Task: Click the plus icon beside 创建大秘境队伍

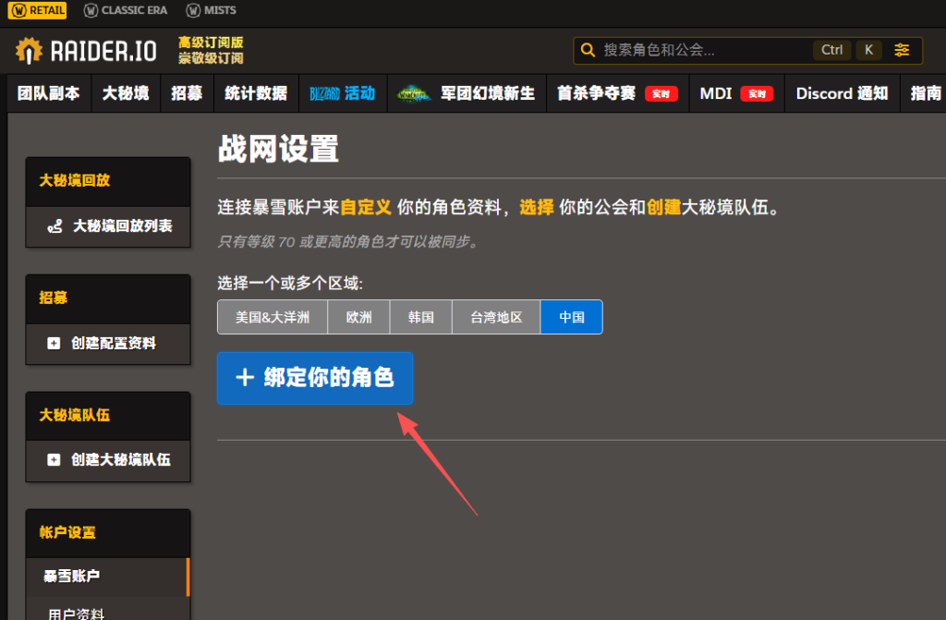Action: pos(54,459)
